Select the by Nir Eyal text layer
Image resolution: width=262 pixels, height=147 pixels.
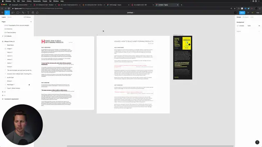click(10, 78)
